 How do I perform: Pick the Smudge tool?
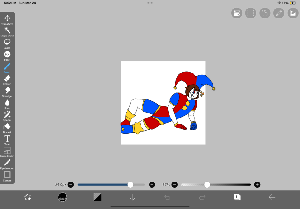pos(7,92)
